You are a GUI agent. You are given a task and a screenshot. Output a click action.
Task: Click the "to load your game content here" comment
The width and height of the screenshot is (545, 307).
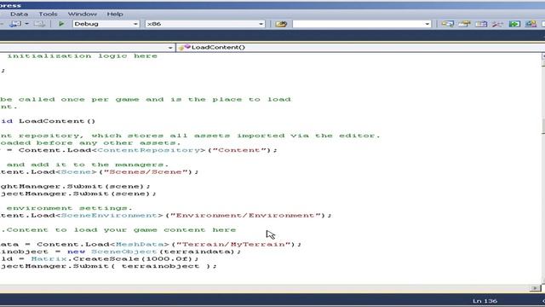tap(146, 229)
